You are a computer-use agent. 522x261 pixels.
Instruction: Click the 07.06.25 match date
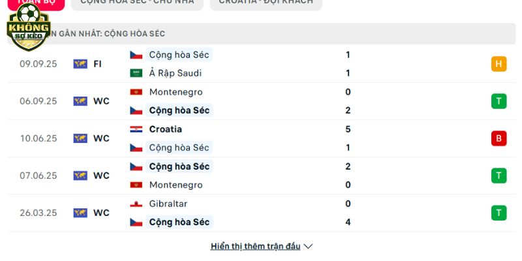click(x=38, y=176)
